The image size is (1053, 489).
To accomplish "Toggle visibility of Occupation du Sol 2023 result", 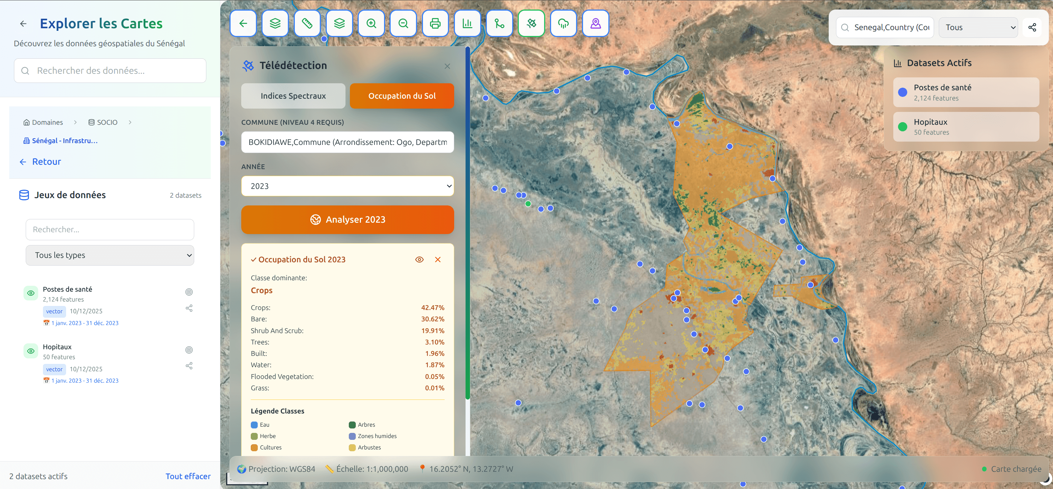I will click(x=419, y=259).
